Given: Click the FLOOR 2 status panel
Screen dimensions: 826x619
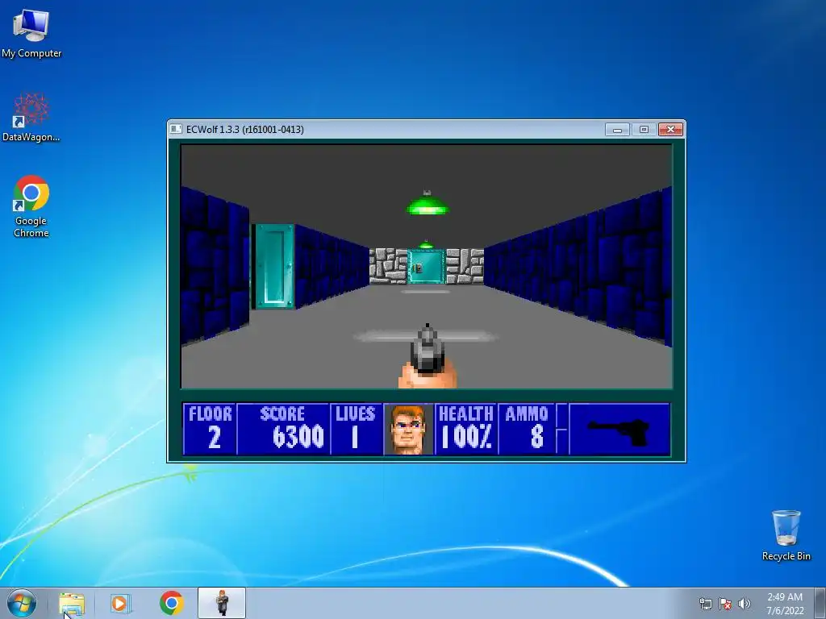Looking at the screenshot, I should 210,429.
